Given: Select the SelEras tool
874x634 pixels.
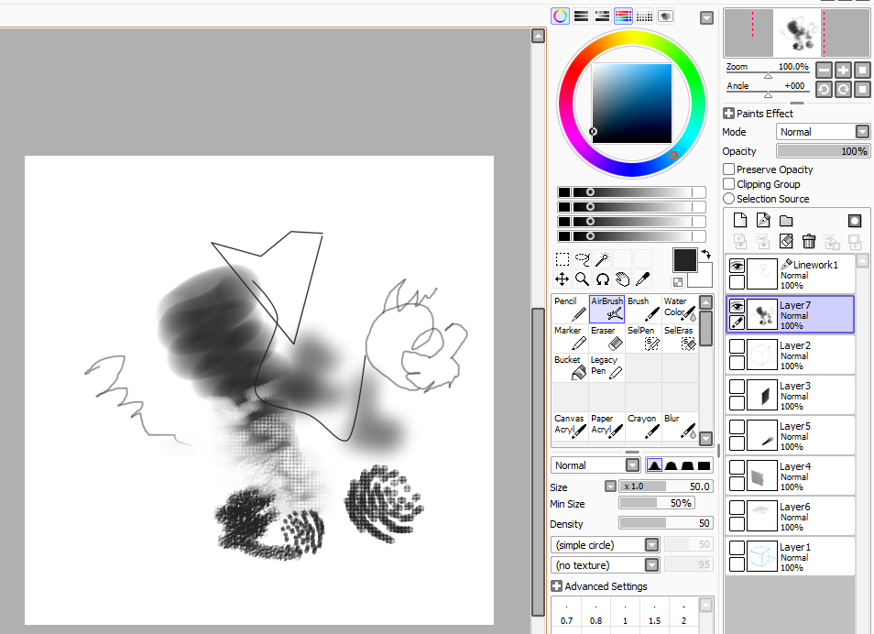Looking at the screenshot, I should pyautogui.click(x=680, y=338).
